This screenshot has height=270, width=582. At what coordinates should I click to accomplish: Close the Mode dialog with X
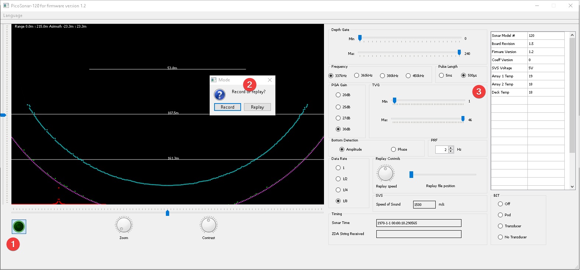coord(270,80)
